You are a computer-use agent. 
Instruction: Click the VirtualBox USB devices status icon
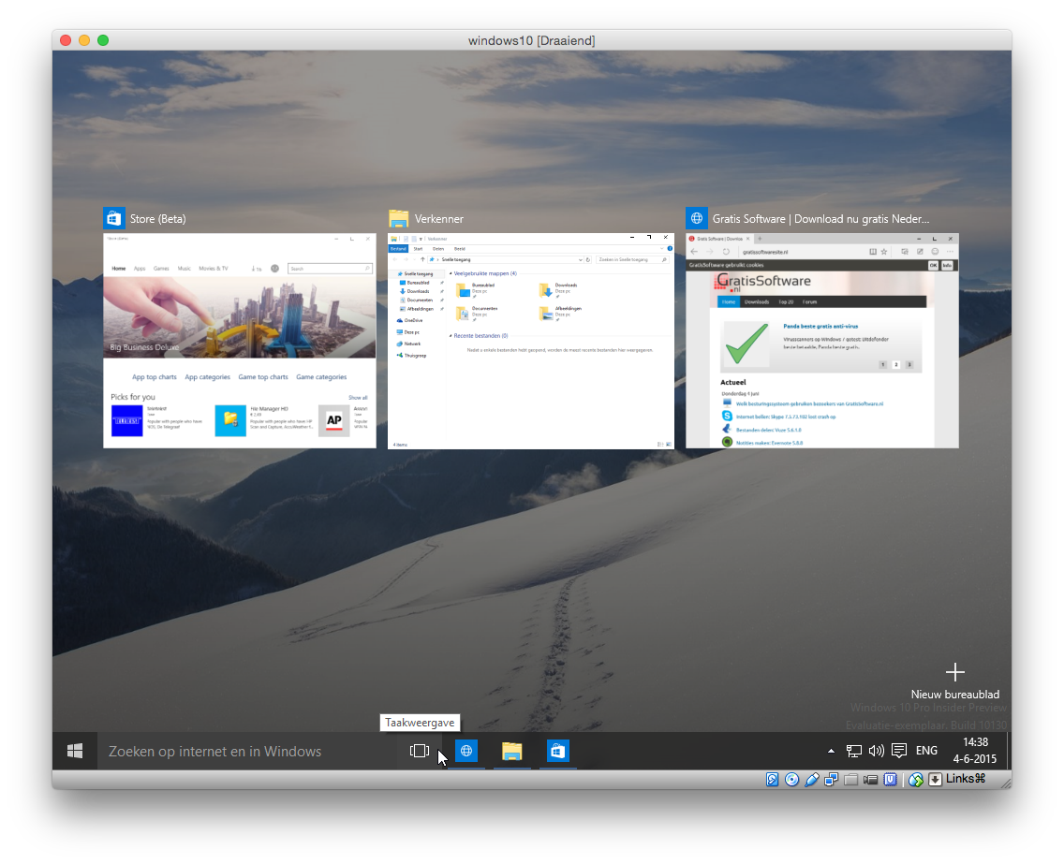tap(812, 779)
